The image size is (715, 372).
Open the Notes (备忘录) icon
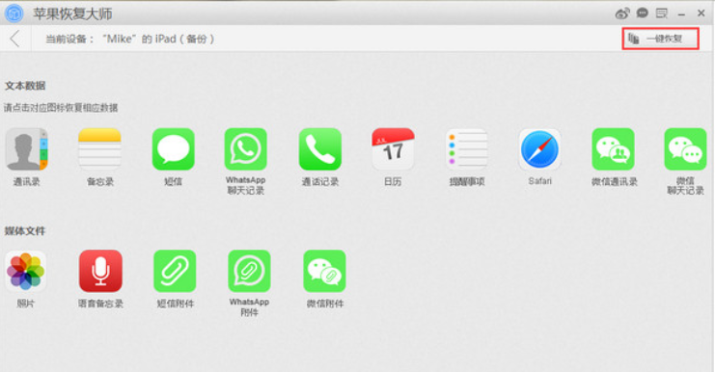pyautogui.click(x=99, y=149)
